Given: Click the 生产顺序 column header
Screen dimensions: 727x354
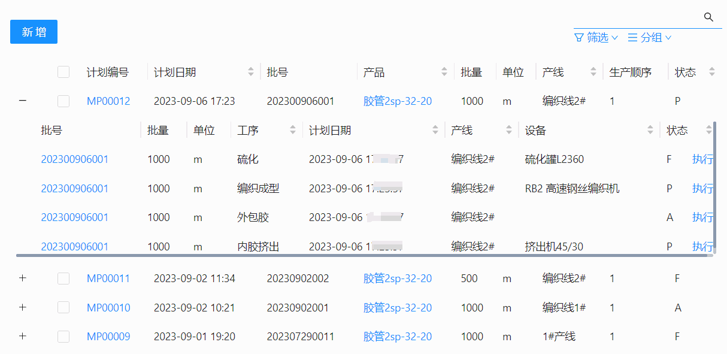Looking at the screenshot, I should pyautogui.click(x=631, y=72).
